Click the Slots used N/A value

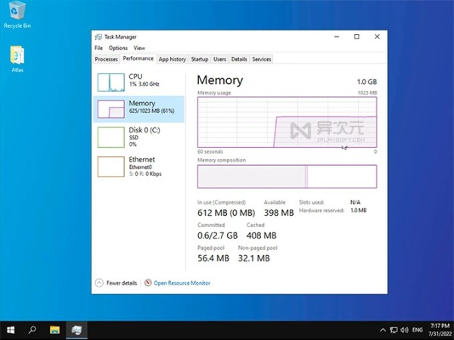coord(356,202)
